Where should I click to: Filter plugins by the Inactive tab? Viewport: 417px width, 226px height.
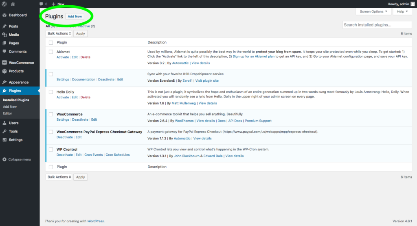click(84, 26)
